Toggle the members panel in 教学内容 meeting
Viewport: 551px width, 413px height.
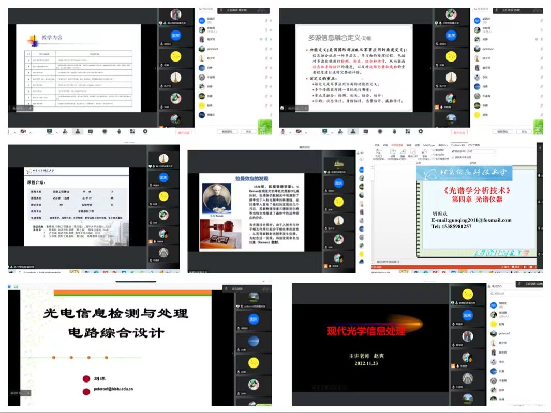tap(78, 131)
